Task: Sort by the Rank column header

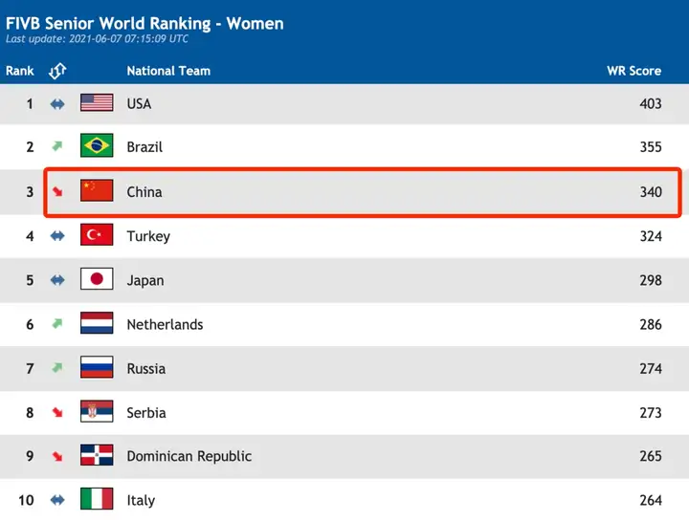Action: coord(20,71)
